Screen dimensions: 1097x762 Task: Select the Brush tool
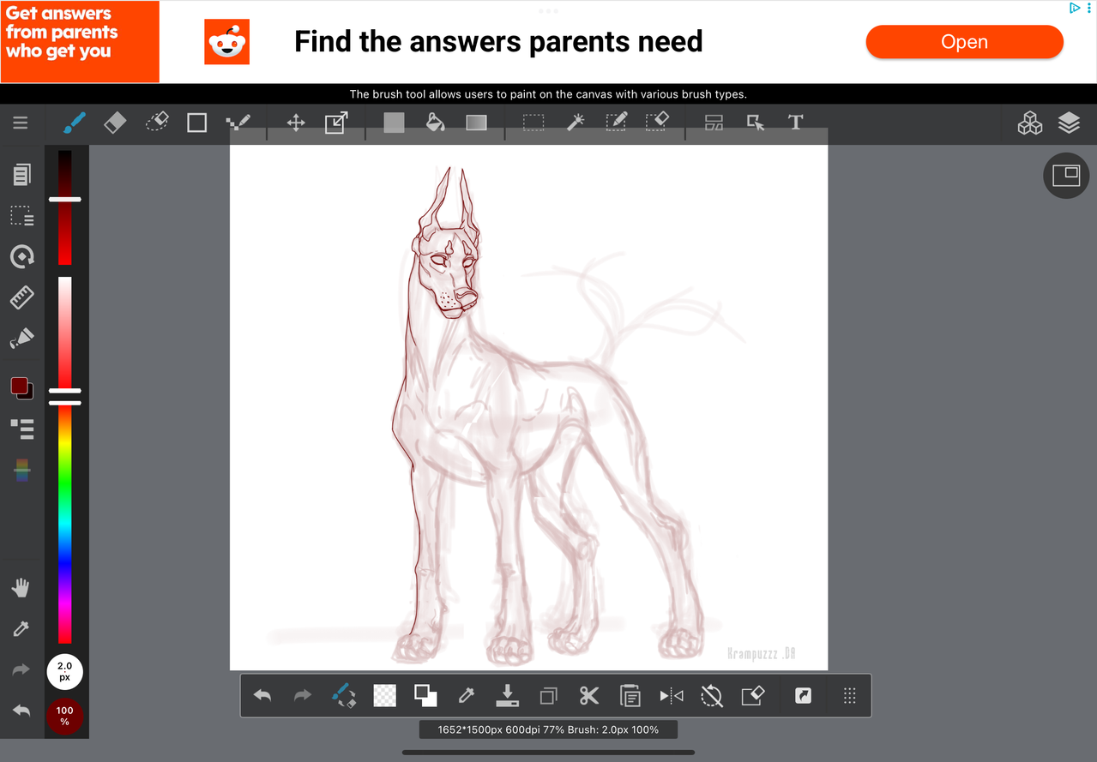[x=75, y=123]
